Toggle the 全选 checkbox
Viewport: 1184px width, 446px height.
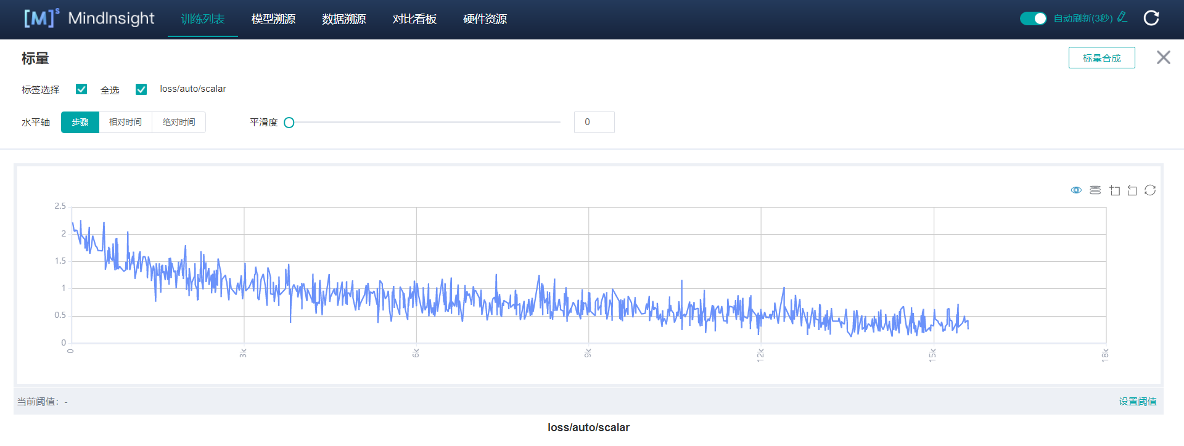(x=81, y=89)
